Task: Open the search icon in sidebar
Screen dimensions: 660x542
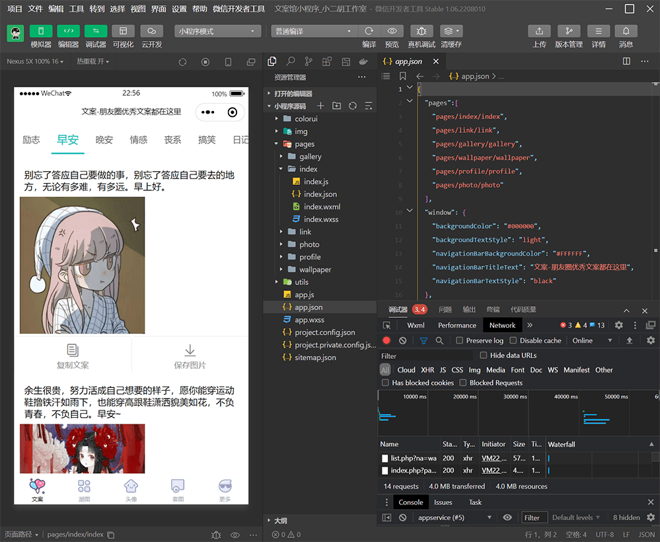Action: 291,61
